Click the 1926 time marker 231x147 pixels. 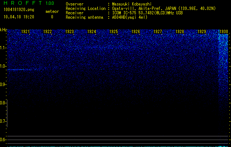coord(136,31)
